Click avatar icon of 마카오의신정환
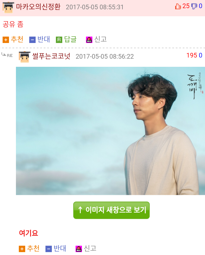The width and height of the screenshot is (205, 255). (x=8, y=8)
